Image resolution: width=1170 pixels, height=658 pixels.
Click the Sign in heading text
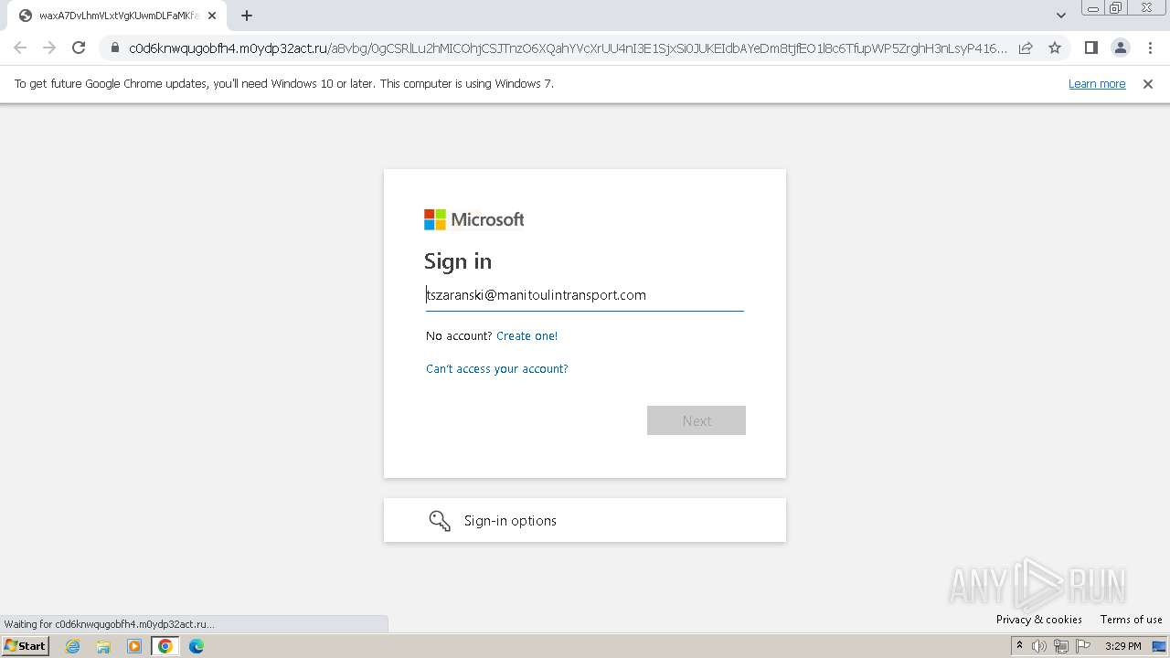[x=458, y=261]
